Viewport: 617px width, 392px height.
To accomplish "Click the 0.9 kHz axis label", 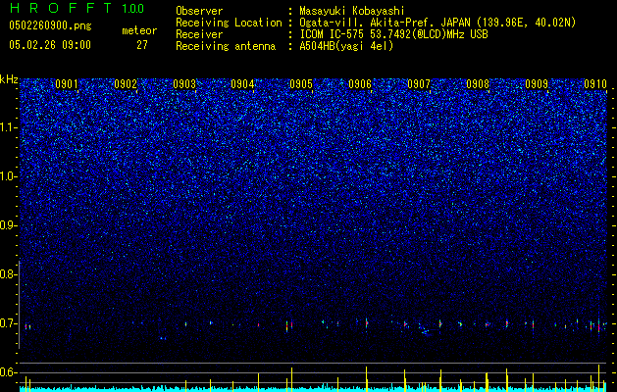I will (7, 225).
